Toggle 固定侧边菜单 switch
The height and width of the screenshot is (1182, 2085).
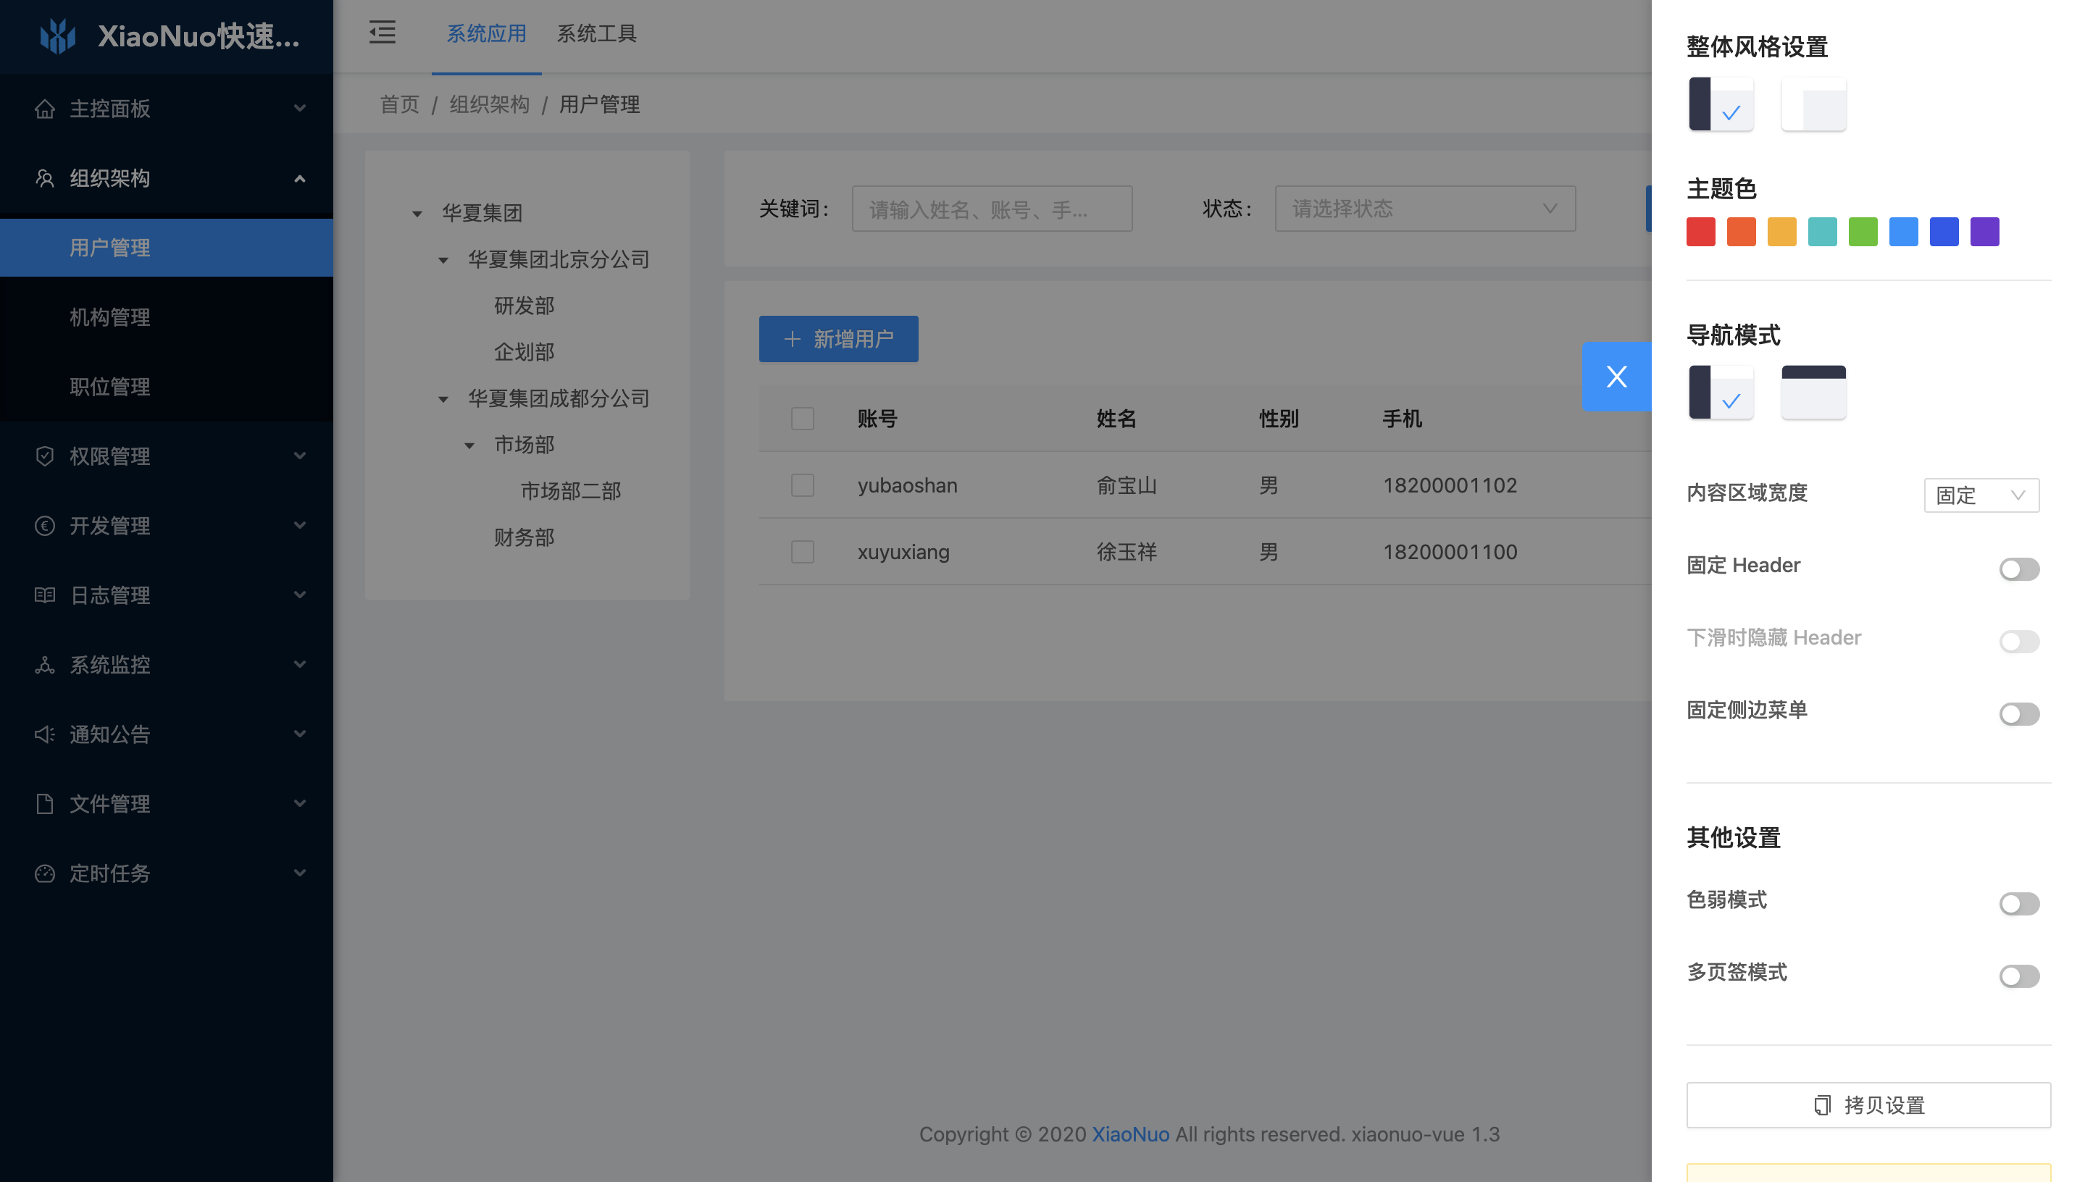point(2019,713)
